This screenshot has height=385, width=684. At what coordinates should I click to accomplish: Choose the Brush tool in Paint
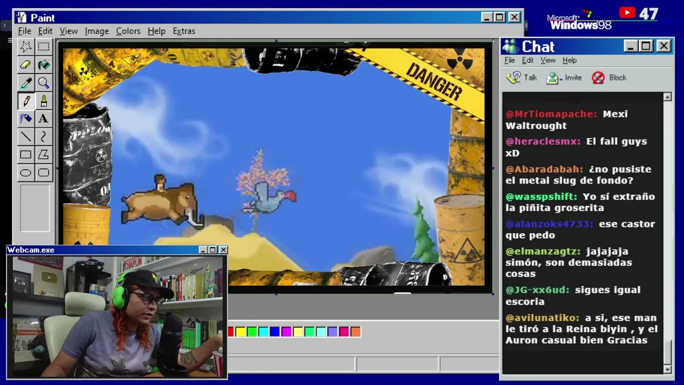[44, 101]
